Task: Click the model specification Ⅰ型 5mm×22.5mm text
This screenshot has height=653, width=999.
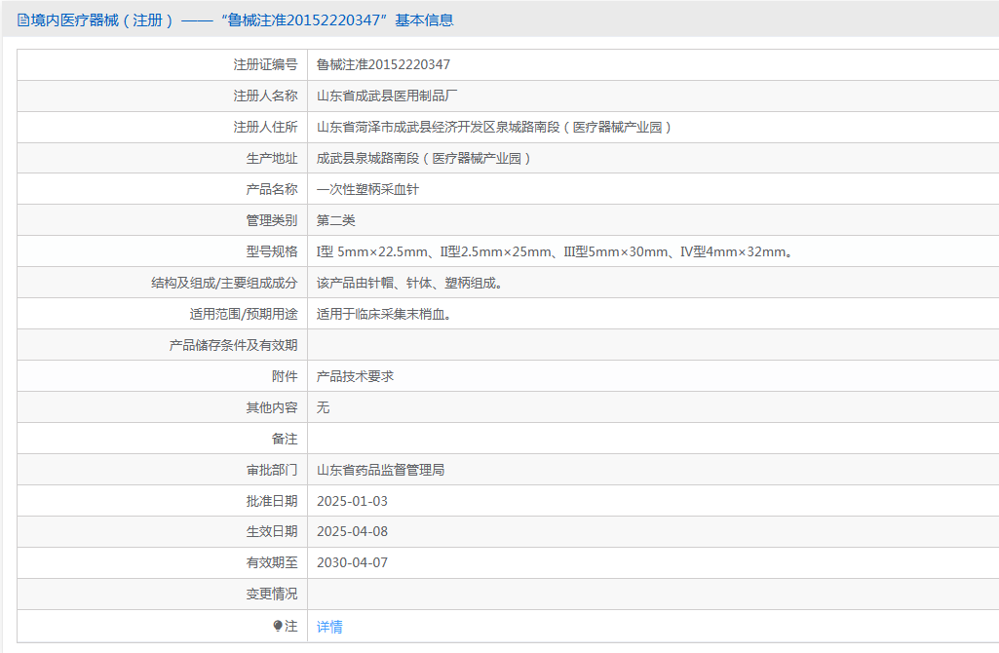Action: [x=372, y=251]
